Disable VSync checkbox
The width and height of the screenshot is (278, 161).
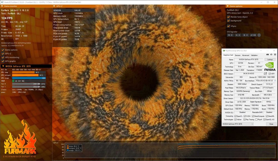tap(229, 26)
